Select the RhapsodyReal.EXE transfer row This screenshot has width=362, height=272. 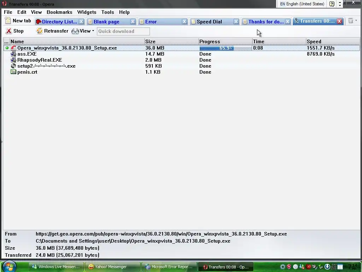point(181,60)
